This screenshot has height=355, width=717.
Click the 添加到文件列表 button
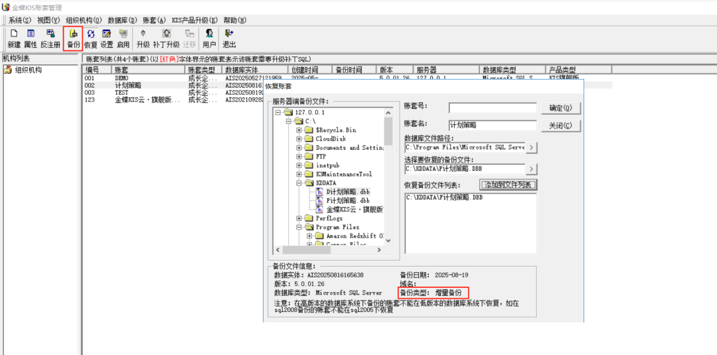pyautogui.click(x=508, y=185)
